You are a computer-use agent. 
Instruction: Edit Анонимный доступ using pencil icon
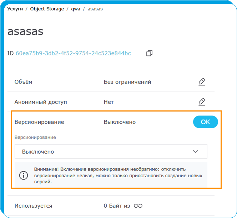[x=202, y=102]
